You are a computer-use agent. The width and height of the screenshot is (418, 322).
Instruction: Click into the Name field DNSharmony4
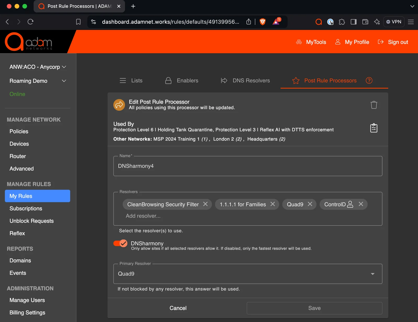248,166
